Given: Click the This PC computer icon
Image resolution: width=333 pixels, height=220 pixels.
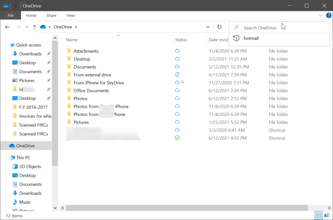Looking at the screenshot, I should [x=12, y=157].
